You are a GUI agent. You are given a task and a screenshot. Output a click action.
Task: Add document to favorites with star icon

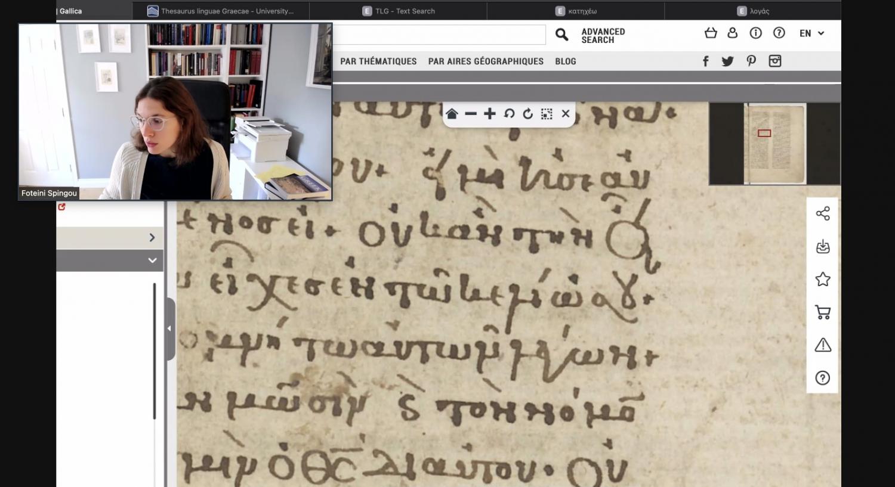(823, 279)
